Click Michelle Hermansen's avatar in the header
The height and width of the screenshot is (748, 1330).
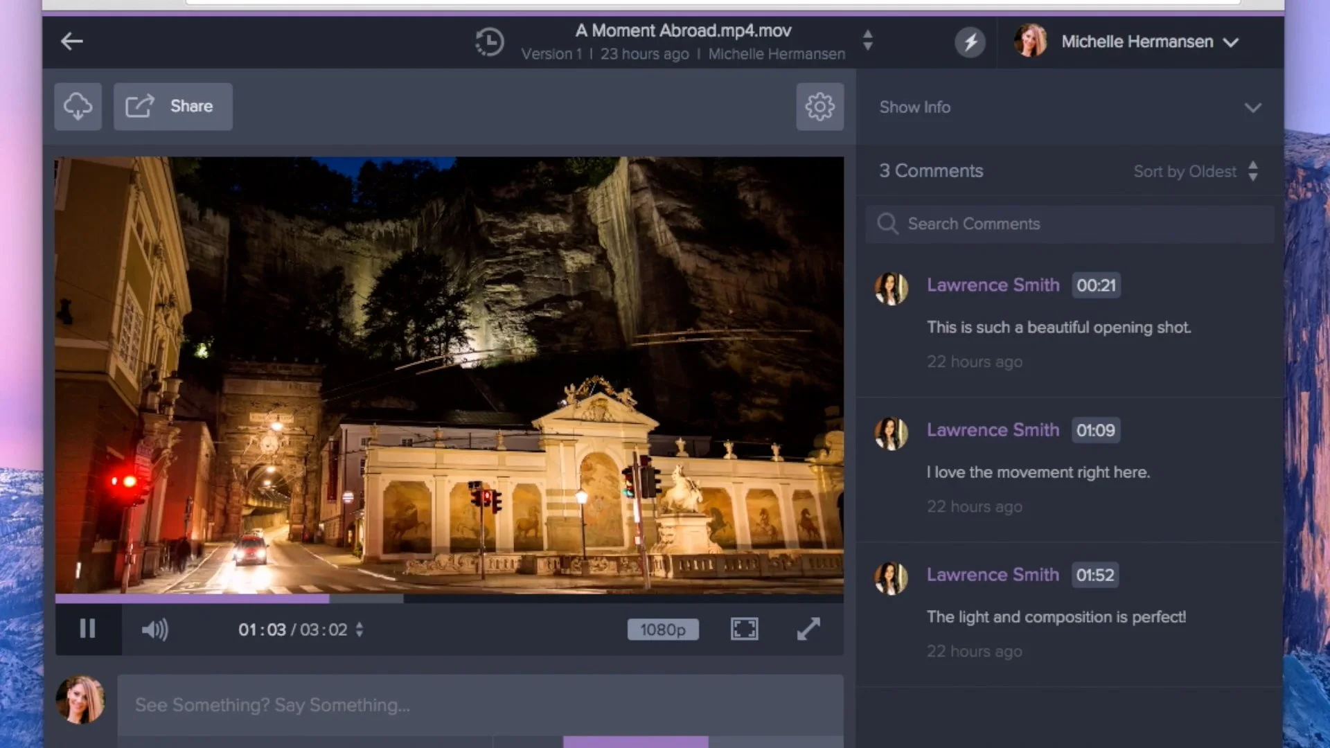pyautogui.click(x=1030, y=41)
